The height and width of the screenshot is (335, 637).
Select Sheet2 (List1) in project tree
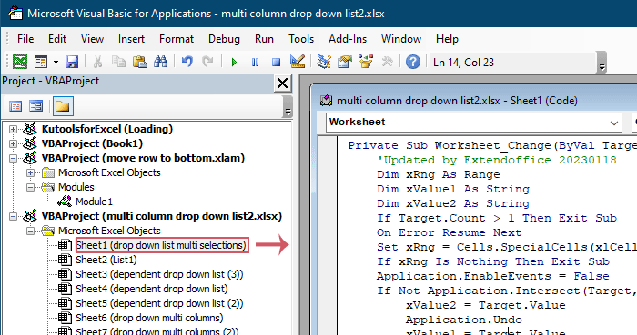click(106, 260)
